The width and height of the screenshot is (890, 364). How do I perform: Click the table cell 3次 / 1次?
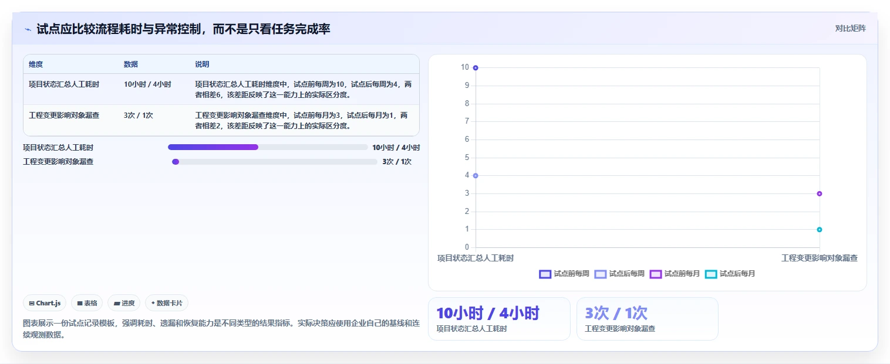(x=139, y=115)
